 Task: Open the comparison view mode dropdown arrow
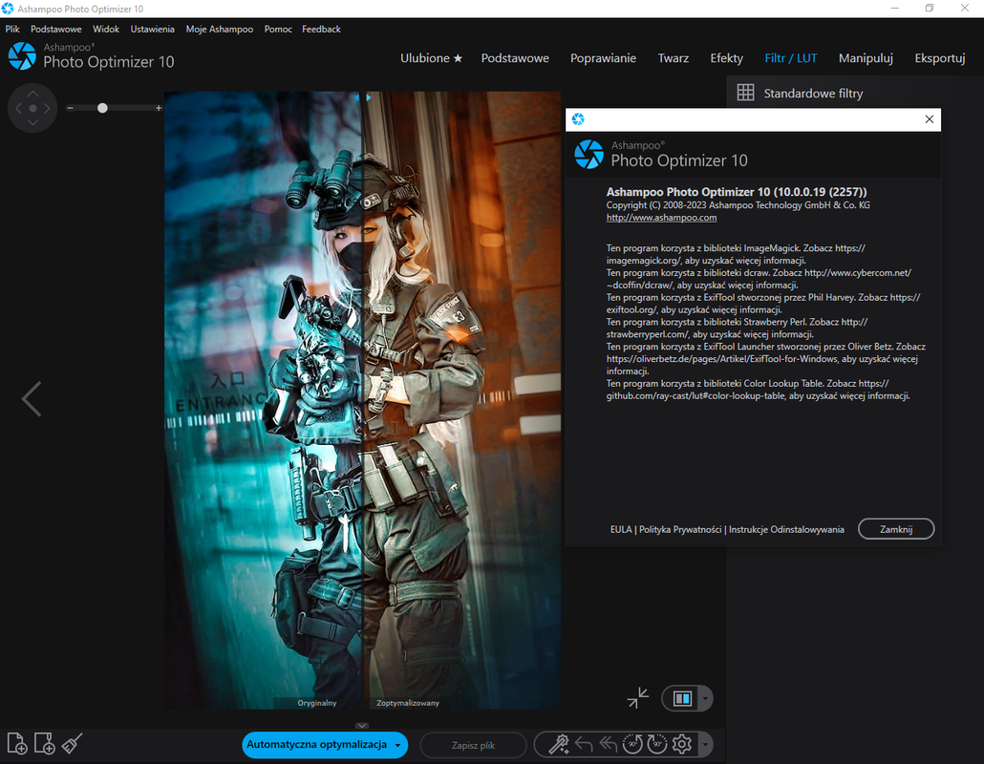(705, 699)
